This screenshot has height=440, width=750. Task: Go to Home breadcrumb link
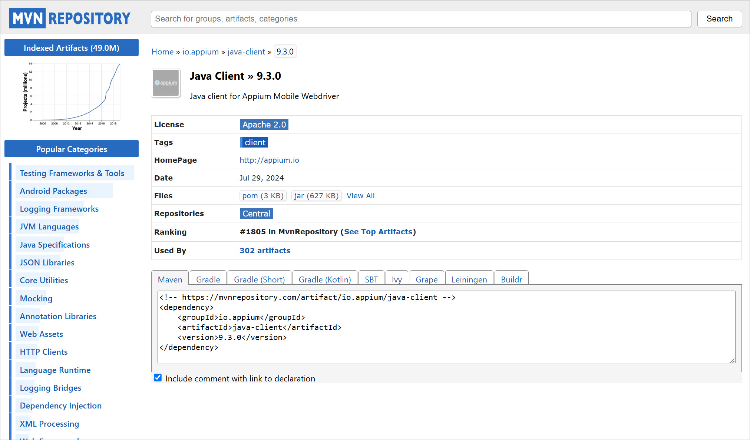coord(162,52)
